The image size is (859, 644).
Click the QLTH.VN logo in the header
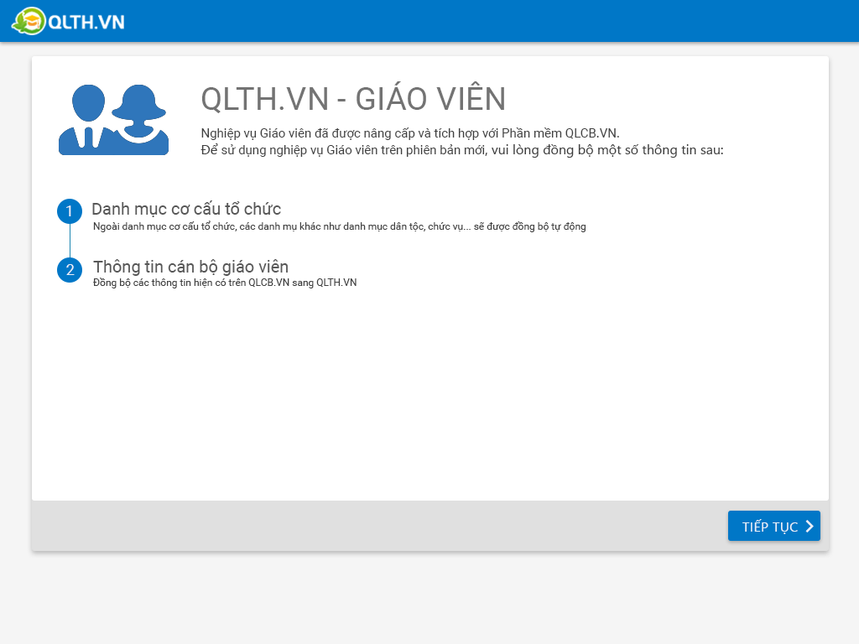click(69, 21)
